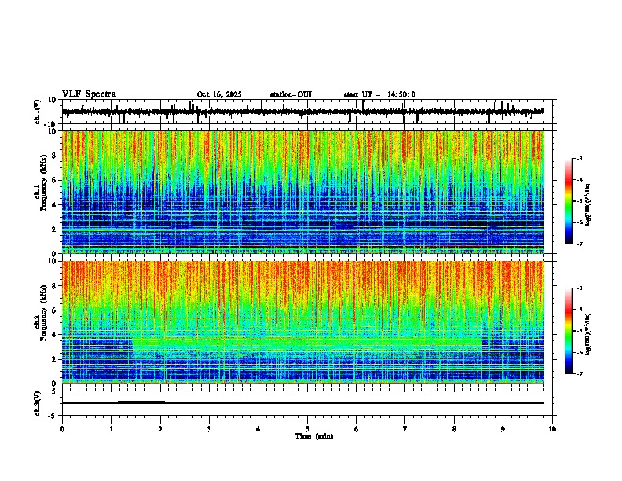Screen dimensions: 622x481
Task: Click the "VLF Spectra" title text
Action: coord(89,94)
